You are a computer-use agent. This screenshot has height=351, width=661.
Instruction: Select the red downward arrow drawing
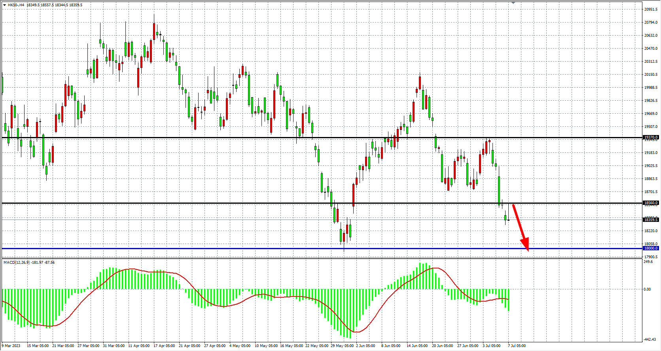click(520, 227)
